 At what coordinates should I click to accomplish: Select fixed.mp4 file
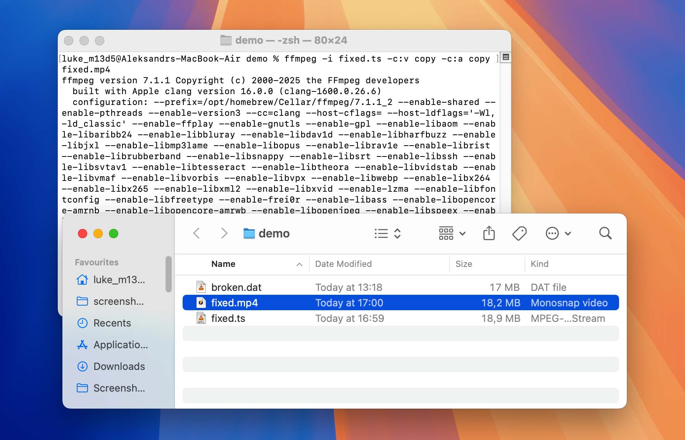tap(400, 302)
